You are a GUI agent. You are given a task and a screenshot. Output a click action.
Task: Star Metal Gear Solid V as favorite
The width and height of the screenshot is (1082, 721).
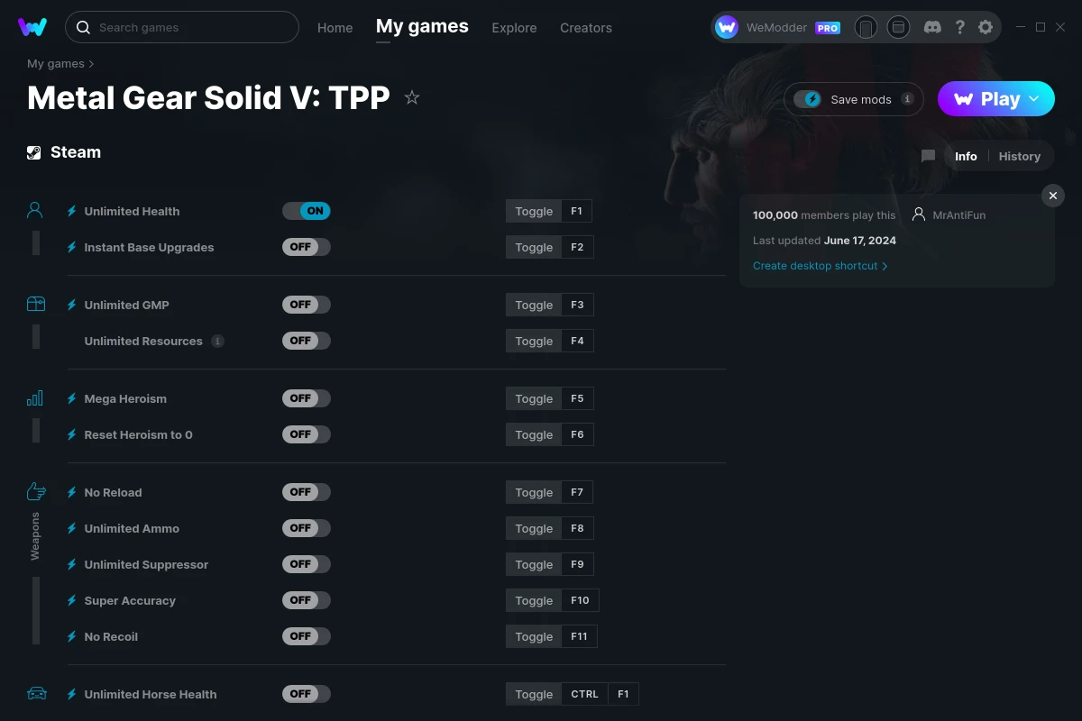tap(411, 97)
